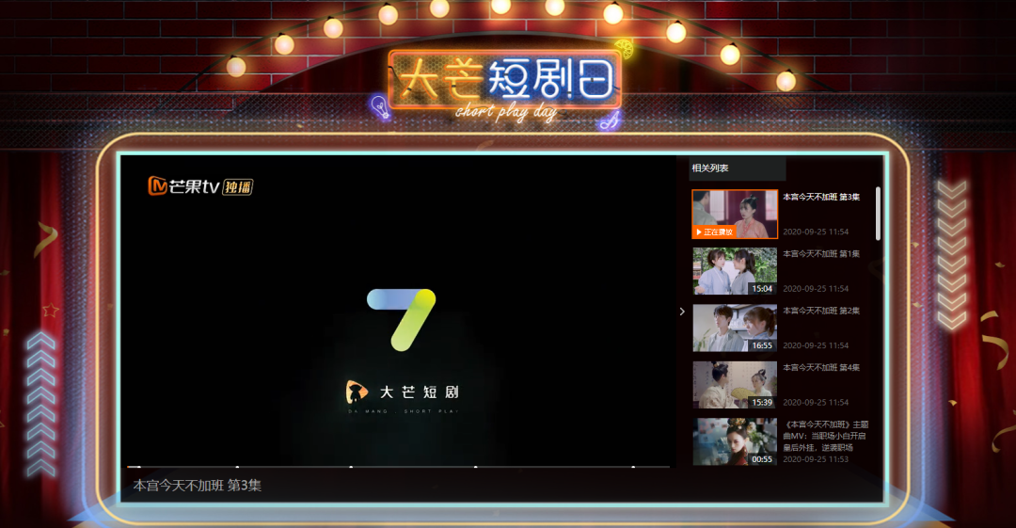
Task: Open the 本宫今天不加班 第2集 title link
Action: [821, 311]
